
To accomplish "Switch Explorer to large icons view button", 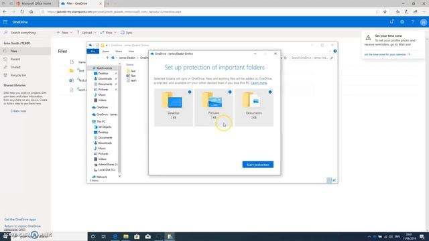I will (x=334, y=180).
